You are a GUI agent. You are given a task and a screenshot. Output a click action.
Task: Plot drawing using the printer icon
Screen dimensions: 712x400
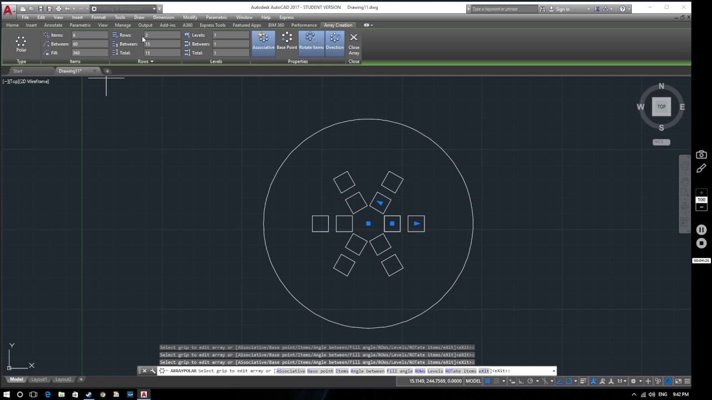(58, 9)
